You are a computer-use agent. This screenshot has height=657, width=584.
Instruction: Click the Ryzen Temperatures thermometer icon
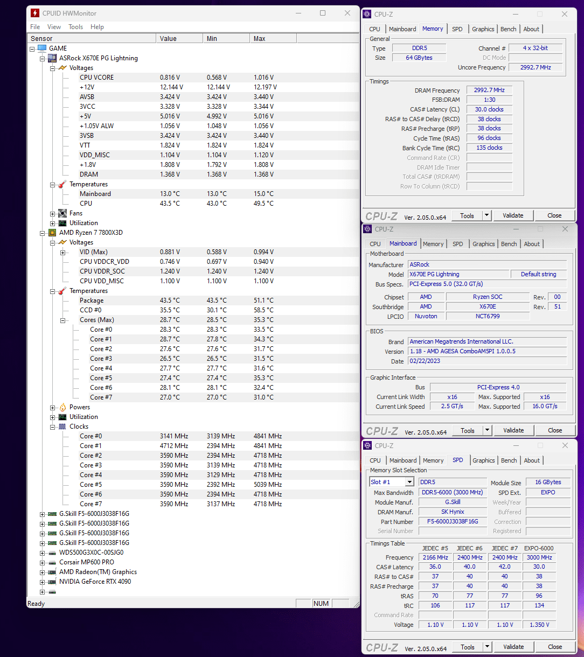(x=62, y=291)
